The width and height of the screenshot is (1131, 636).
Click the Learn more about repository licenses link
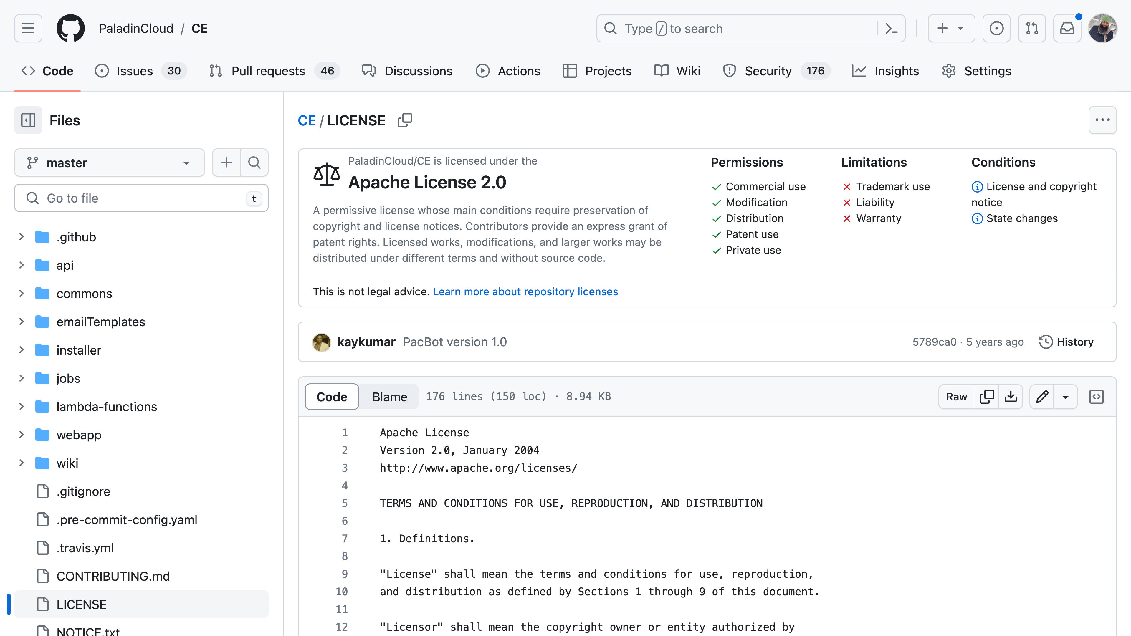pos(525,291)
